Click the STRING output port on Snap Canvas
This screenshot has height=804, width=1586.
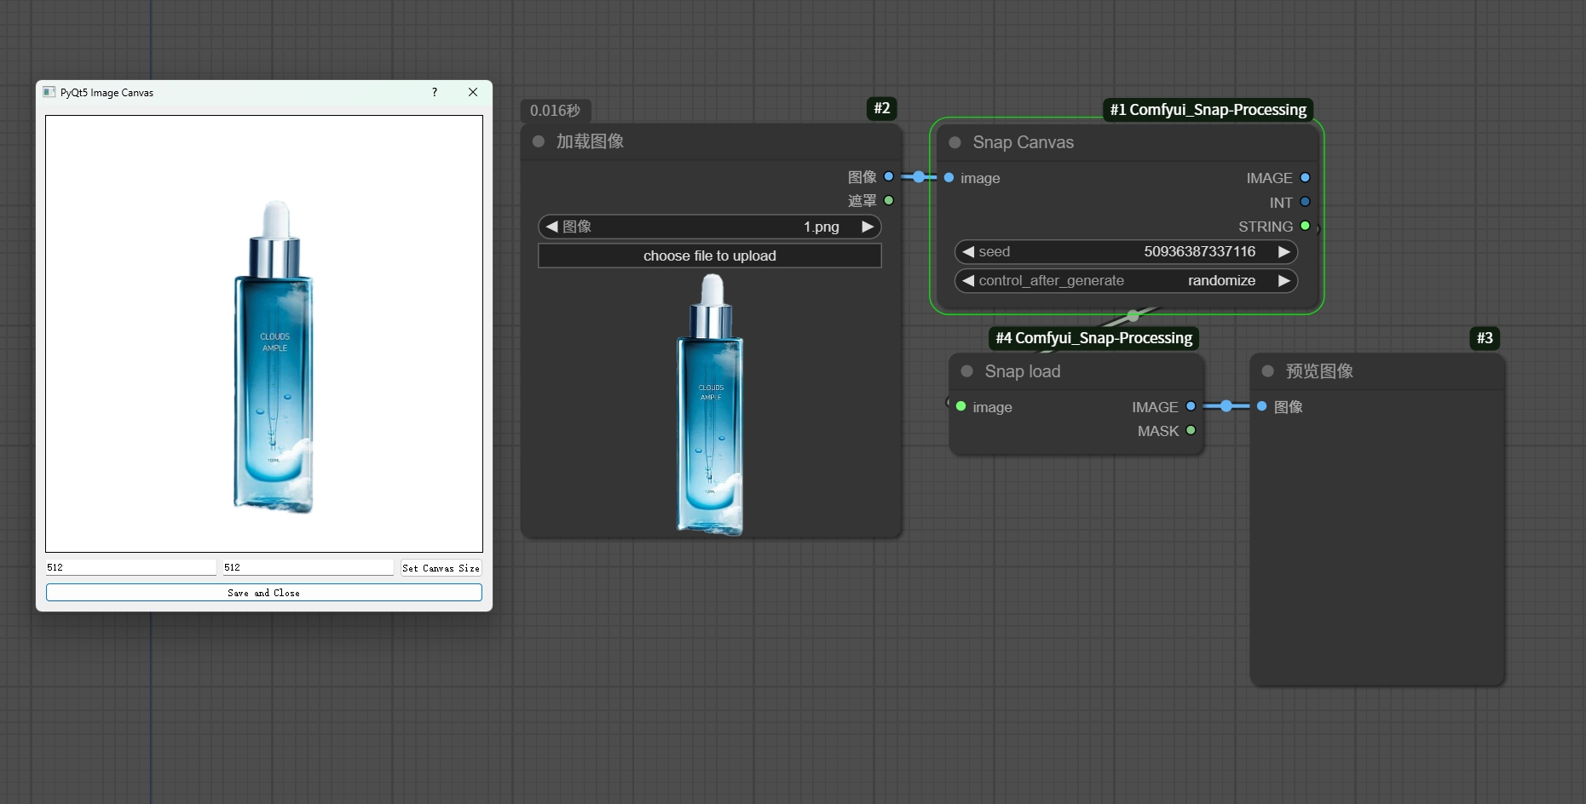point(1305,226)
